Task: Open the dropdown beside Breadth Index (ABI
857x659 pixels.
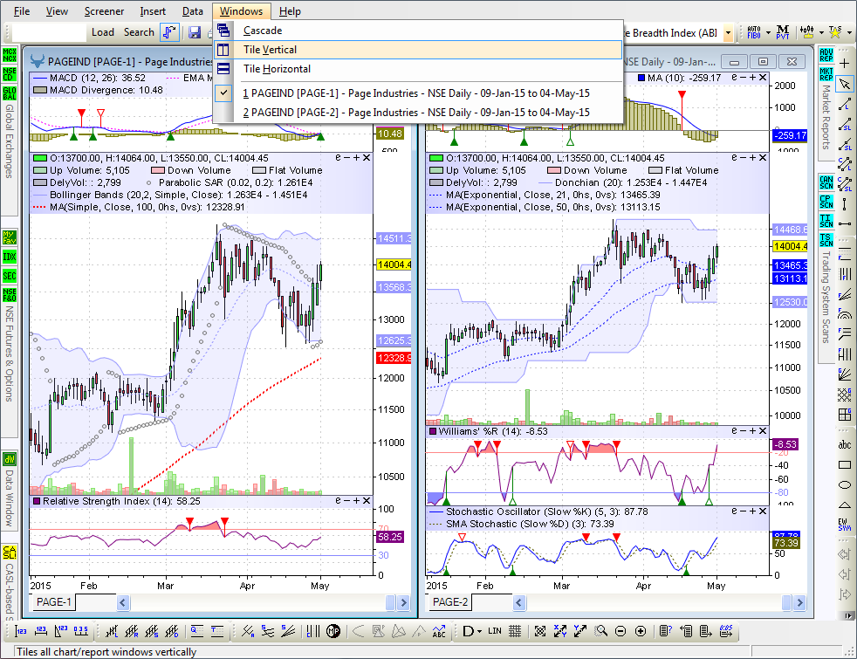Action: pos(728,33)
